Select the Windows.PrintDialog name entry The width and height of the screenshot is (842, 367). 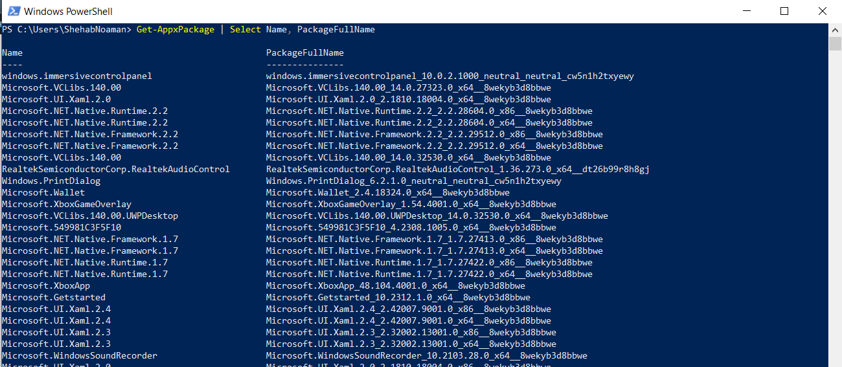[51, 181]
